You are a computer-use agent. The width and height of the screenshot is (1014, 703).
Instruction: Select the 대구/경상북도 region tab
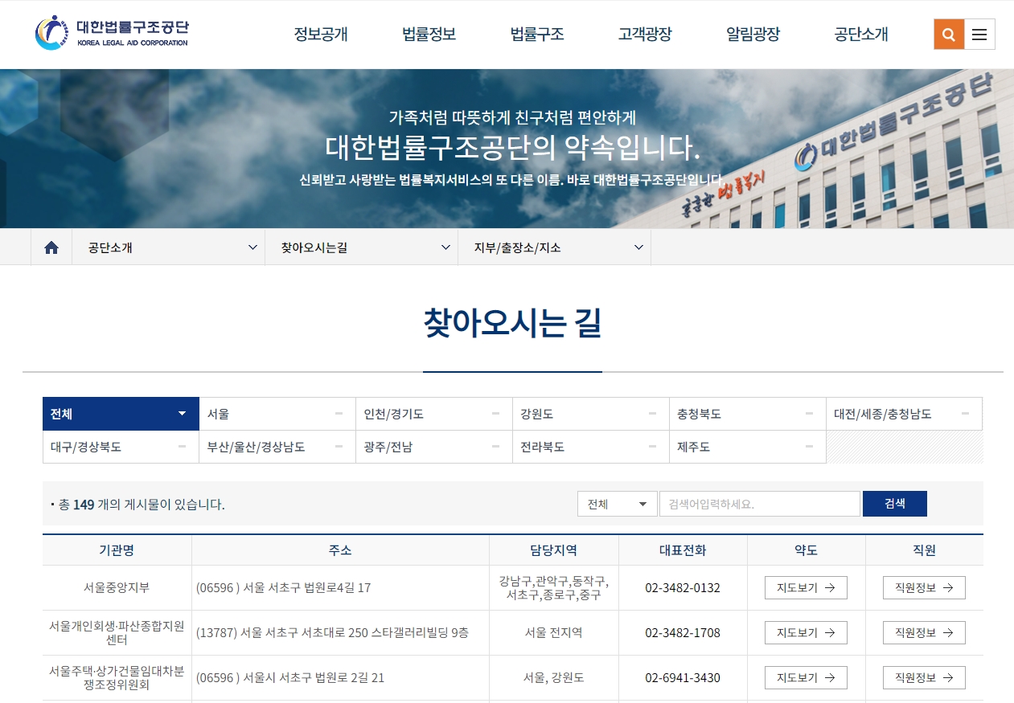point(121,447)
